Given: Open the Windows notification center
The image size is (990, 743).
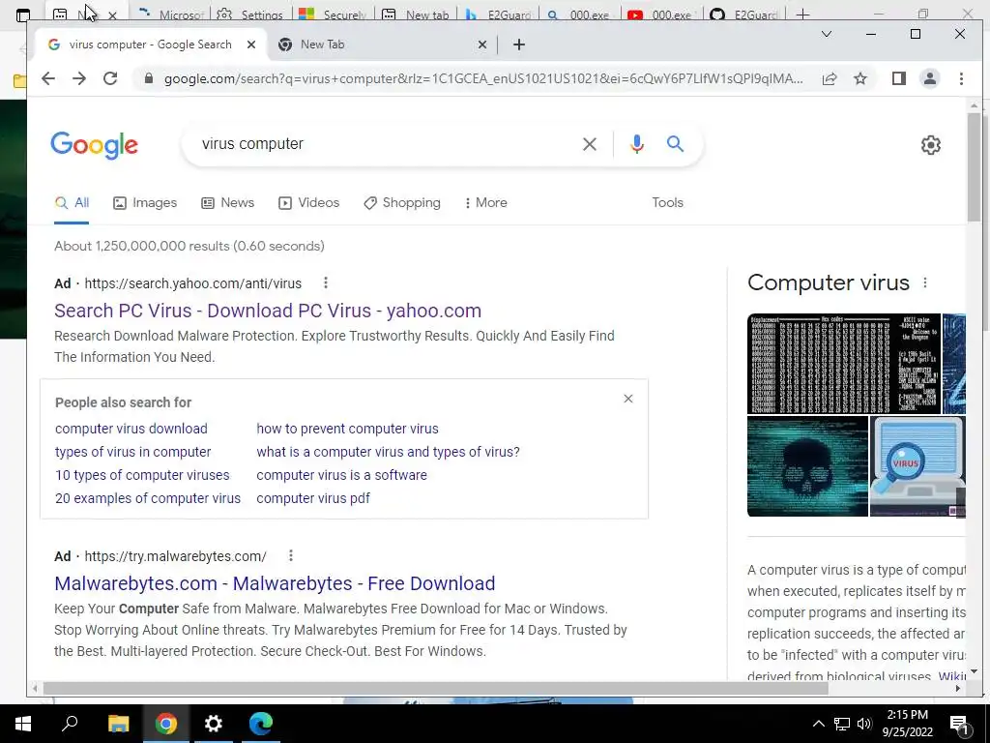Looking at the screenshot, I should [959, 724].
